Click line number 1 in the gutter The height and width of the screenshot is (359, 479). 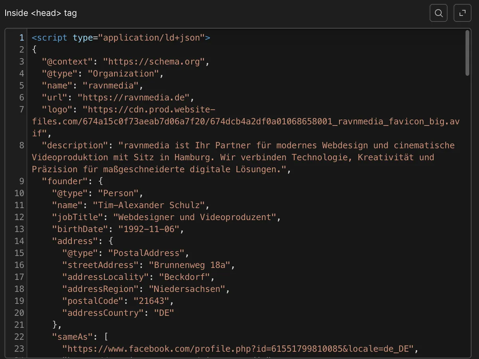point(22,38)
